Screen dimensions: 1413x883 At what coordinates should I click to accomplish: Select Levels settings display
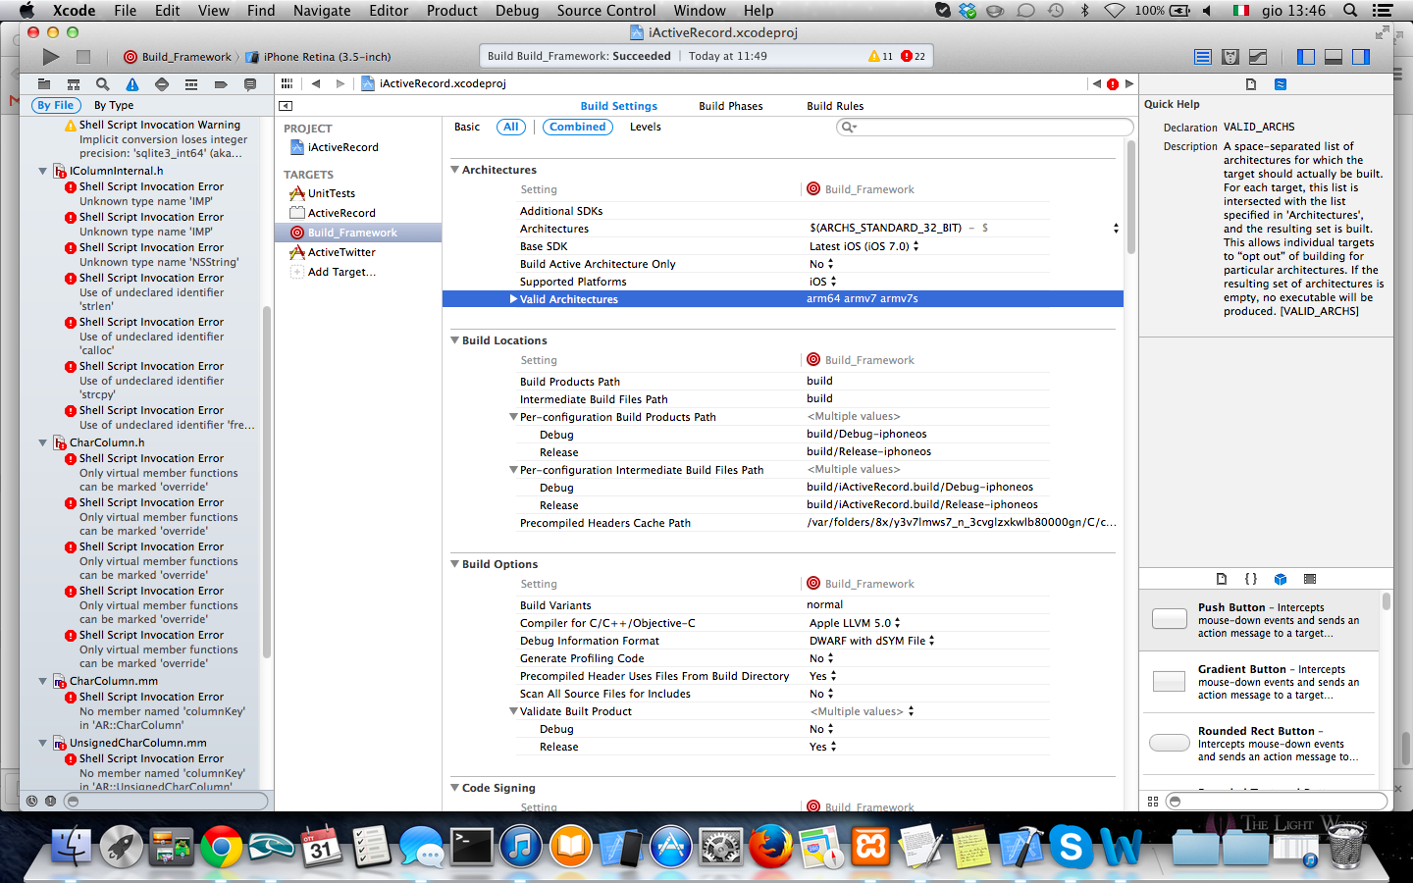(646, 127)
